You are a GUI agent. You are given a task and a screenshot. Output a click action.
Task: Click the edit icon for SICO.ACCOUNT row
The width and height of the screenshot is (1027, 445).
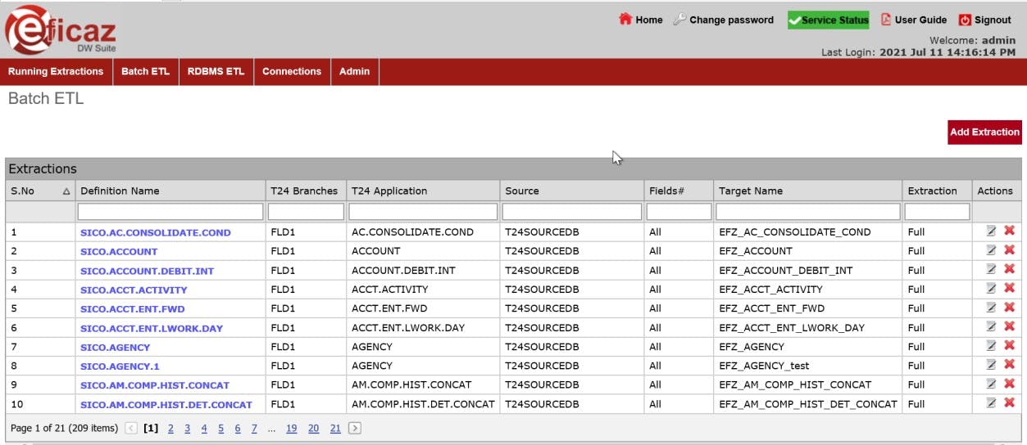pos(991,250)
